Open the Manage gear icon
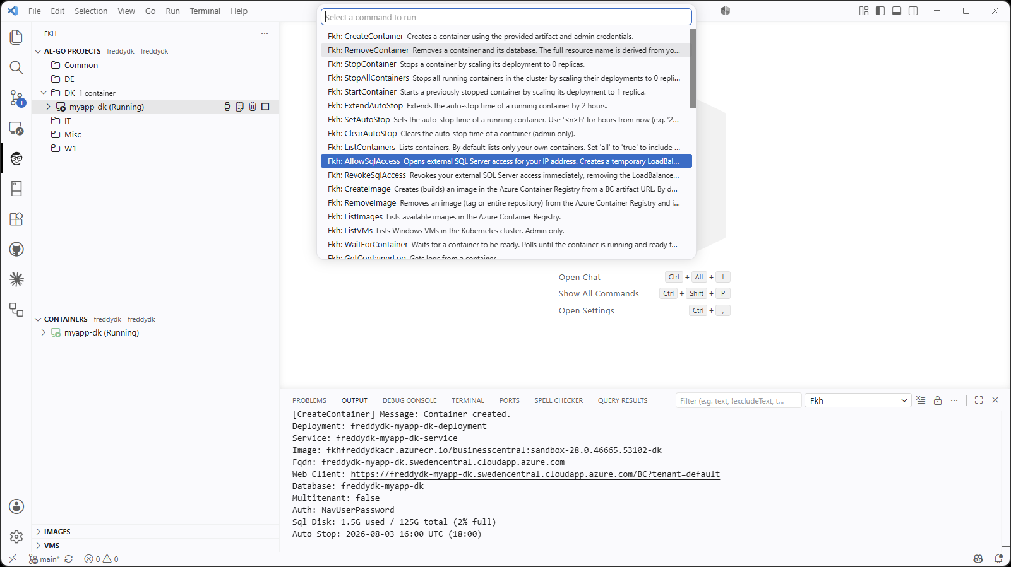Image resolution: width=1011 pixels, height=567 pixels. click(16, 537)
